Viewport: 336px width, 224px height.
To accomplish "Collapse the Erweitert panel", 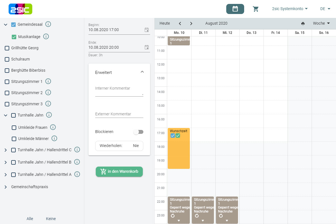I will click(142, 72).
